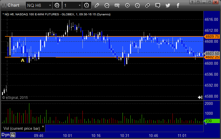Select the pencil drawing tools icon
The image size is (221, 139).
click(x=97, y=5)
